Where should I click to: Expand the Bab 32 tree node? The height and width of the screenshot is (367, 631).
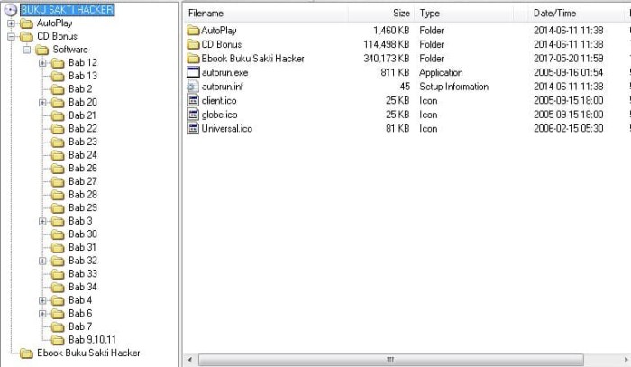[42, 261]
